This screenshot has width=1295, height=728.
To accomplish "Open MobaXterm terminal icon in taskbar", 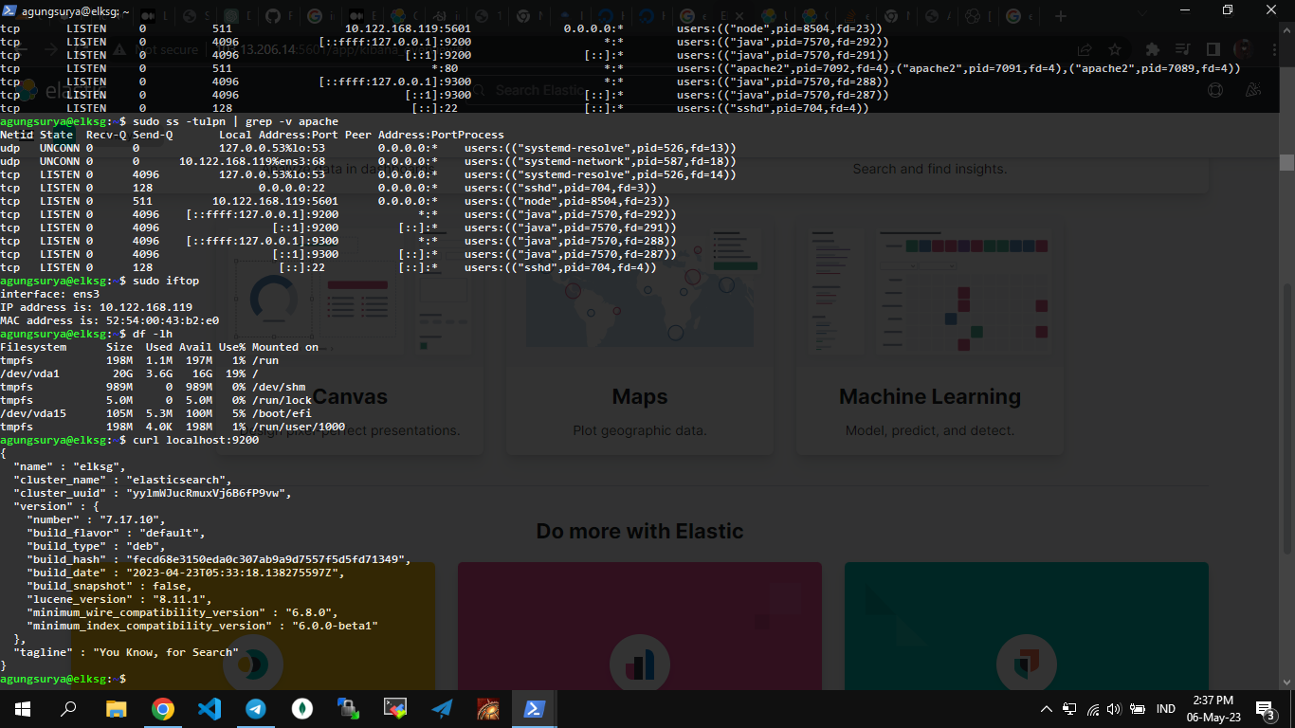I will pyautogui.click(x=395, y=708).
